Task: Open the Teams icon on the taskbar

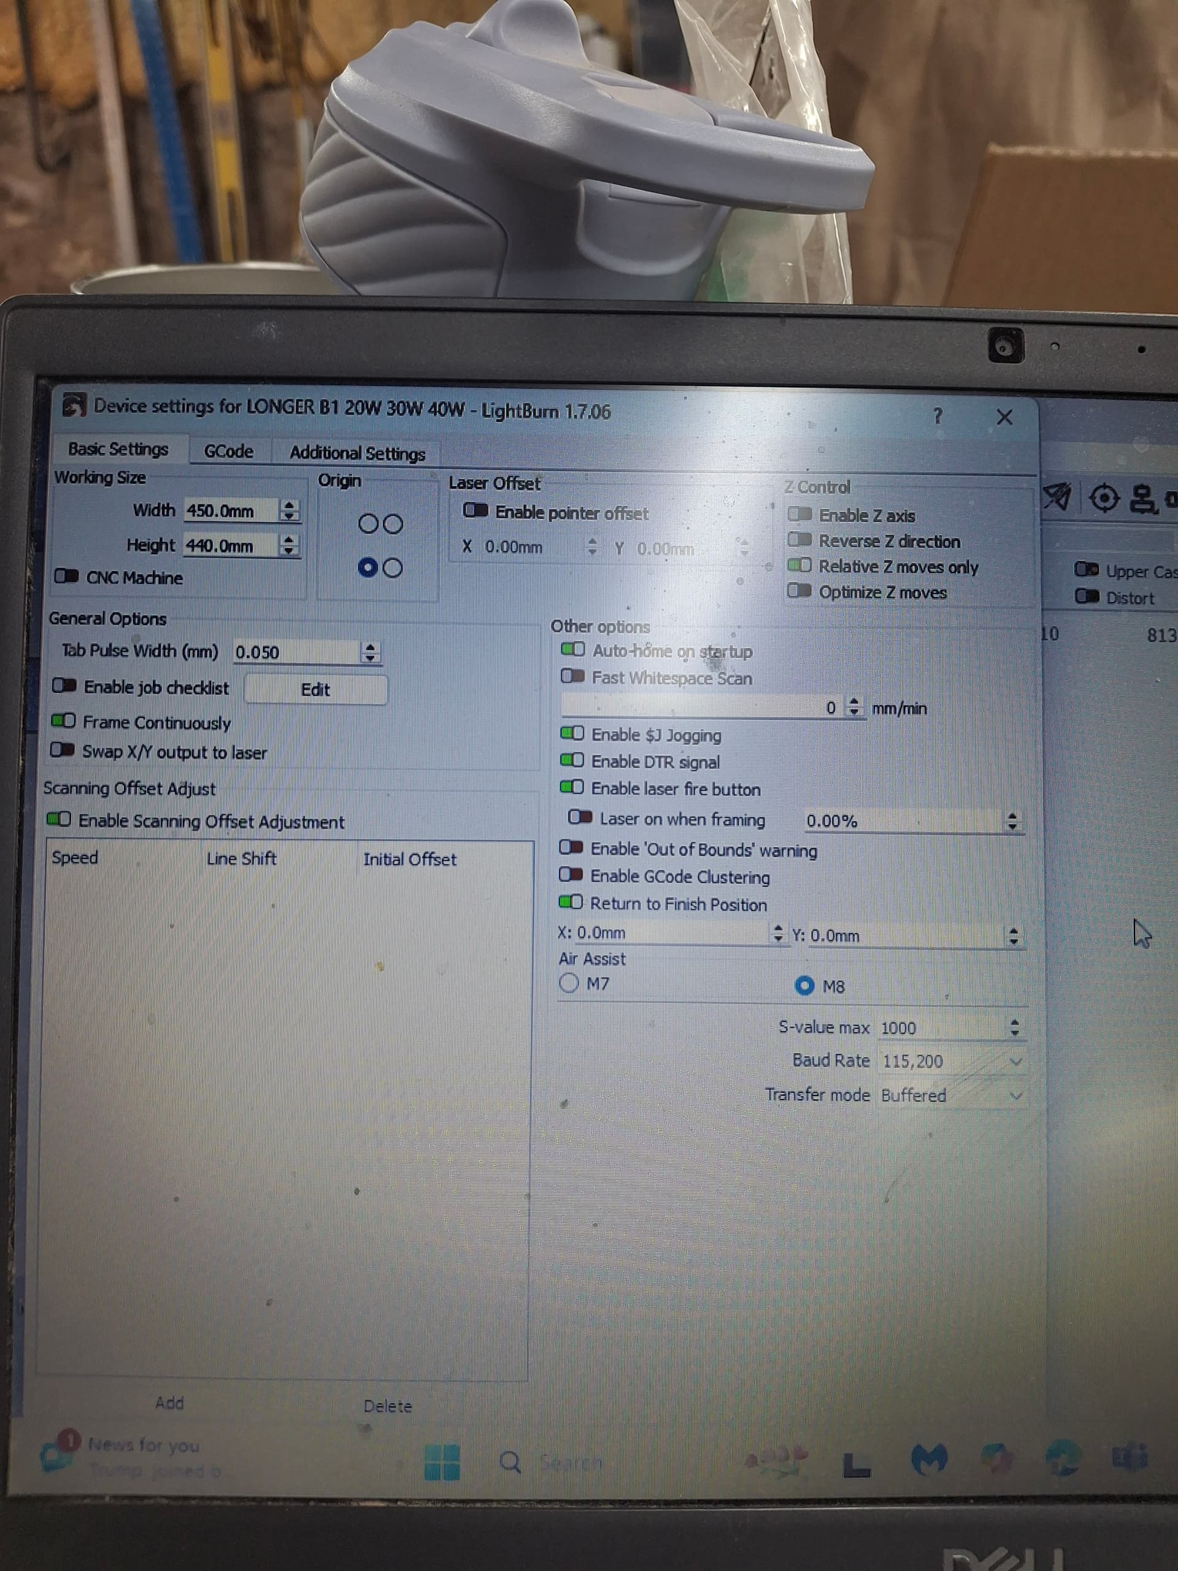Action: tap(1129, 1457)
